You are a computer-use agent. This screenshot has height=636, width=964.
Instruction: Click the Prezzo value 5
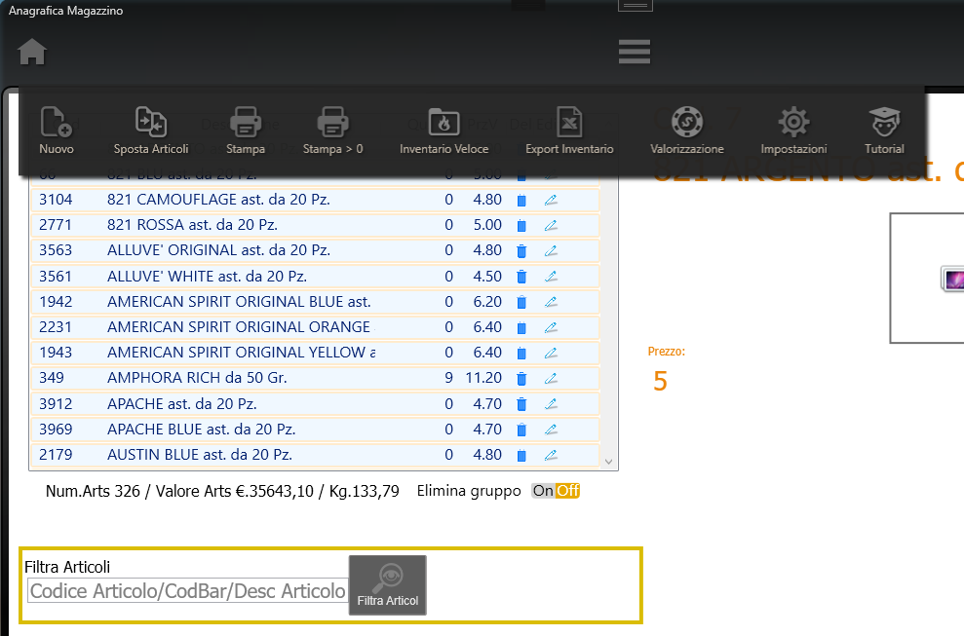(660, 382)
